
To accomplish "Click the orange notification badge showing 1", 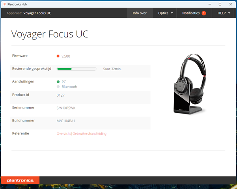I will [x=204, y=13].
